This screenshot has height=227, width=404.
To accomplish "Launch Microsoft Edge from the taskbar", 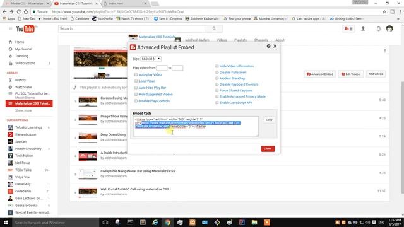I will click(x=155, y=223).
